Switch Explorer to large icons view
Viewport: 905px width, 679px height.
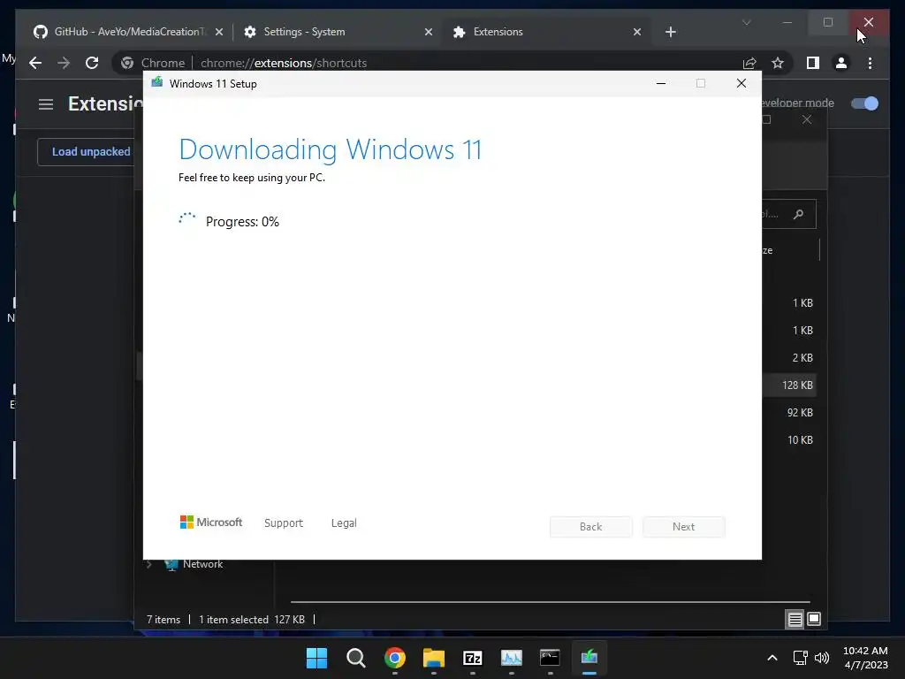[x=814, y=620]
